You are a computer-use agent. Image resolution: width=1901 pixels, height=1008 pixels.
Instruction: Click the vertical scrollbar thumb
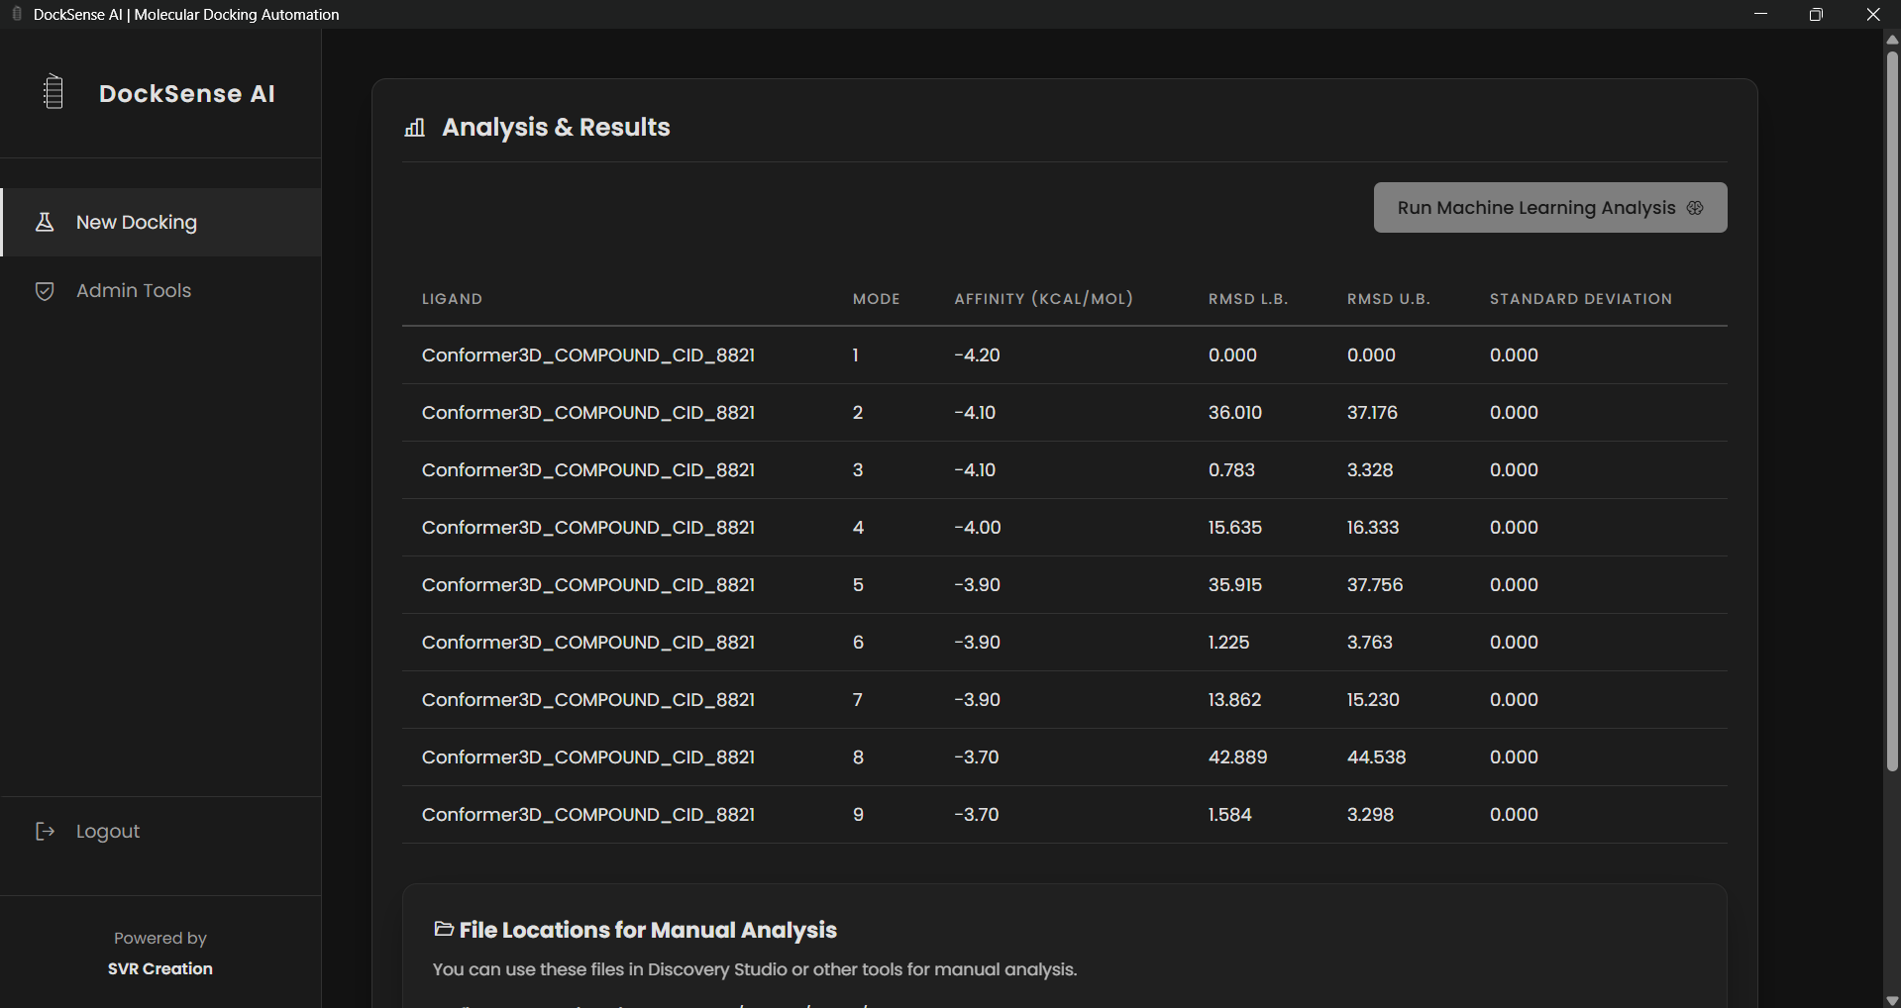coord(1892,411)
